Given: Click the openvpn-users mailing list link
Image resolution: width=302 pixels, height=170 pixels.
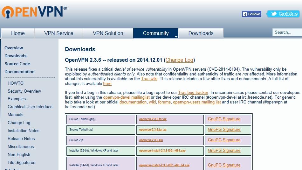Looking at the screenshot, I should point(197,102).
